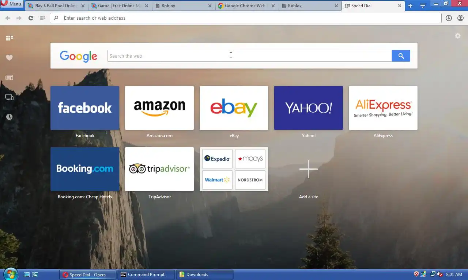Open the downloads icon in toolbar

pyautogui.click(x=449, y=18)
